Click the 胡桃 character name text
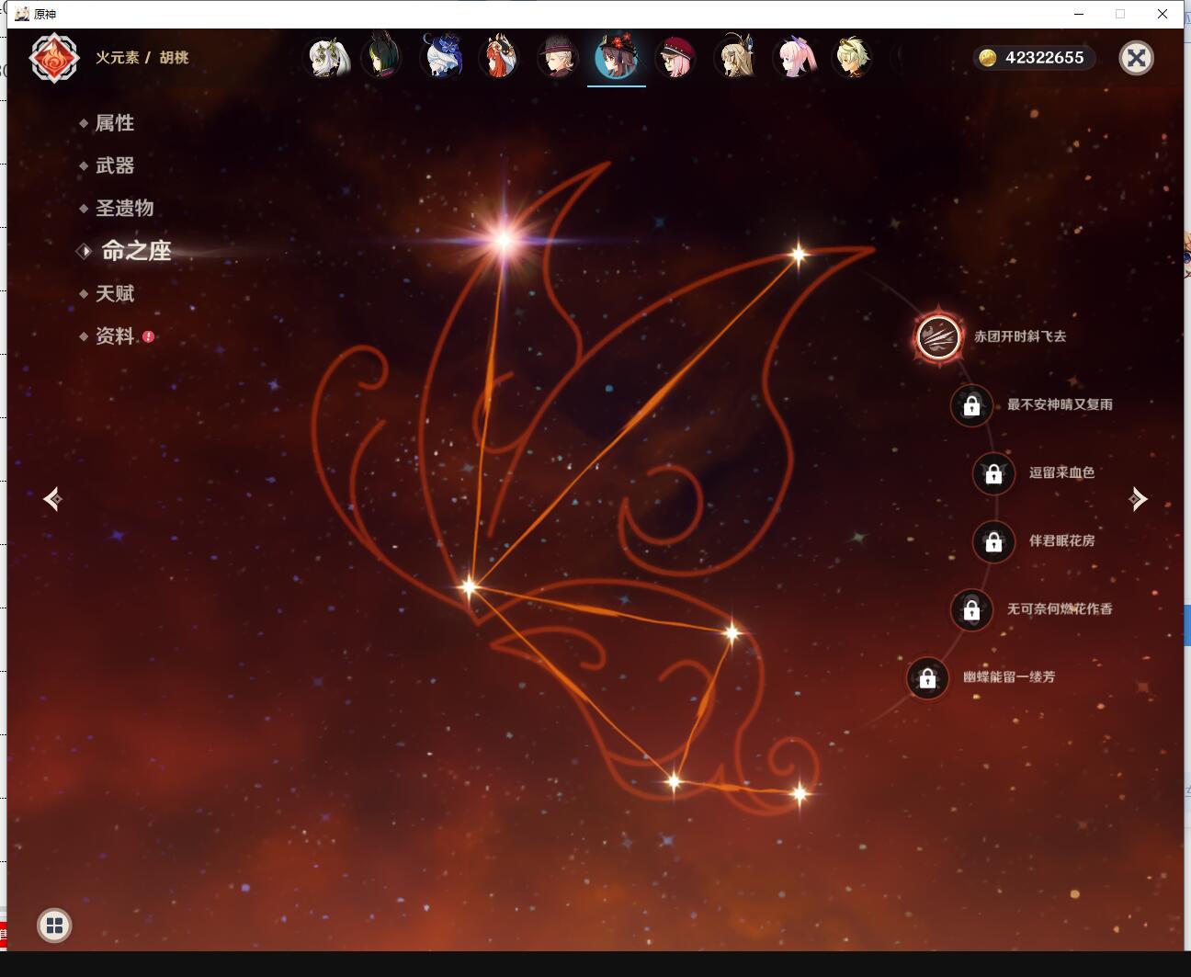 pos(174,57)
